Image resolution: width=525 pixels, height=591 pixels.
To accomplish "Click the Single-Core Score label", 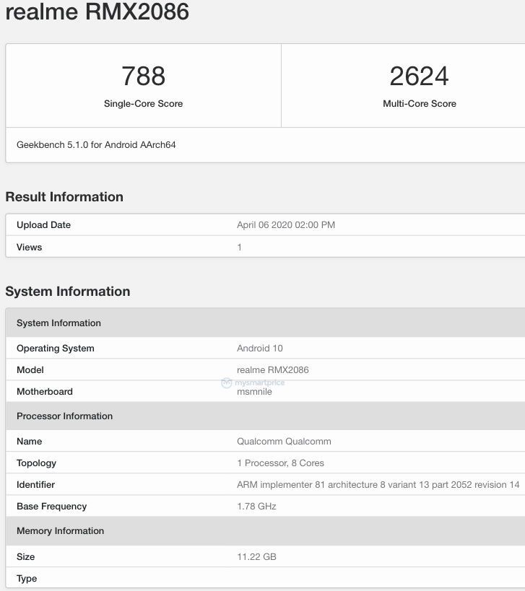I will click(143, 104).
